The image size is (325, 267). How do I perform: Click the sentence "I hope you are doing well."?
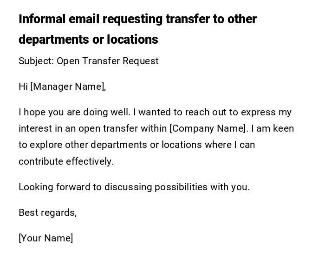click(75, 112)
